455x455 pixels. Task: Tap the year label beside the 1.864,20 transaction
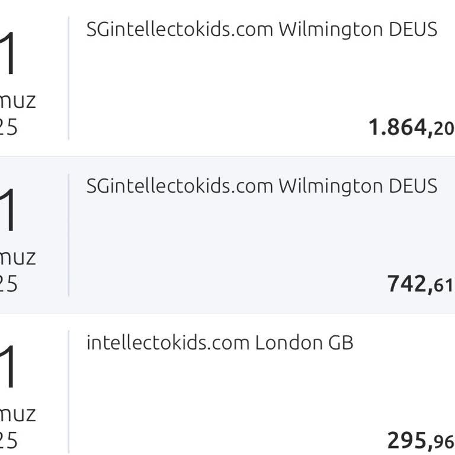[x=8, y=128]
